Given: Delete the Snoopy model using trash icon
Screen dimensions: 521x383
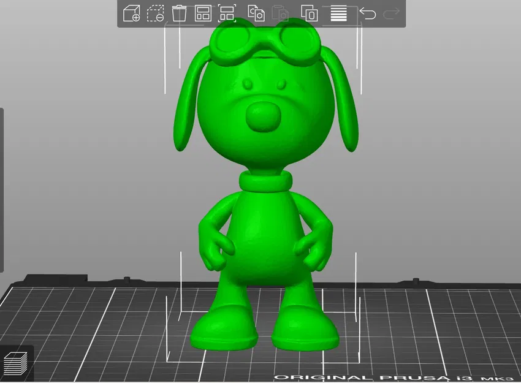Looking at the screenshot, I should pos(178,13).
